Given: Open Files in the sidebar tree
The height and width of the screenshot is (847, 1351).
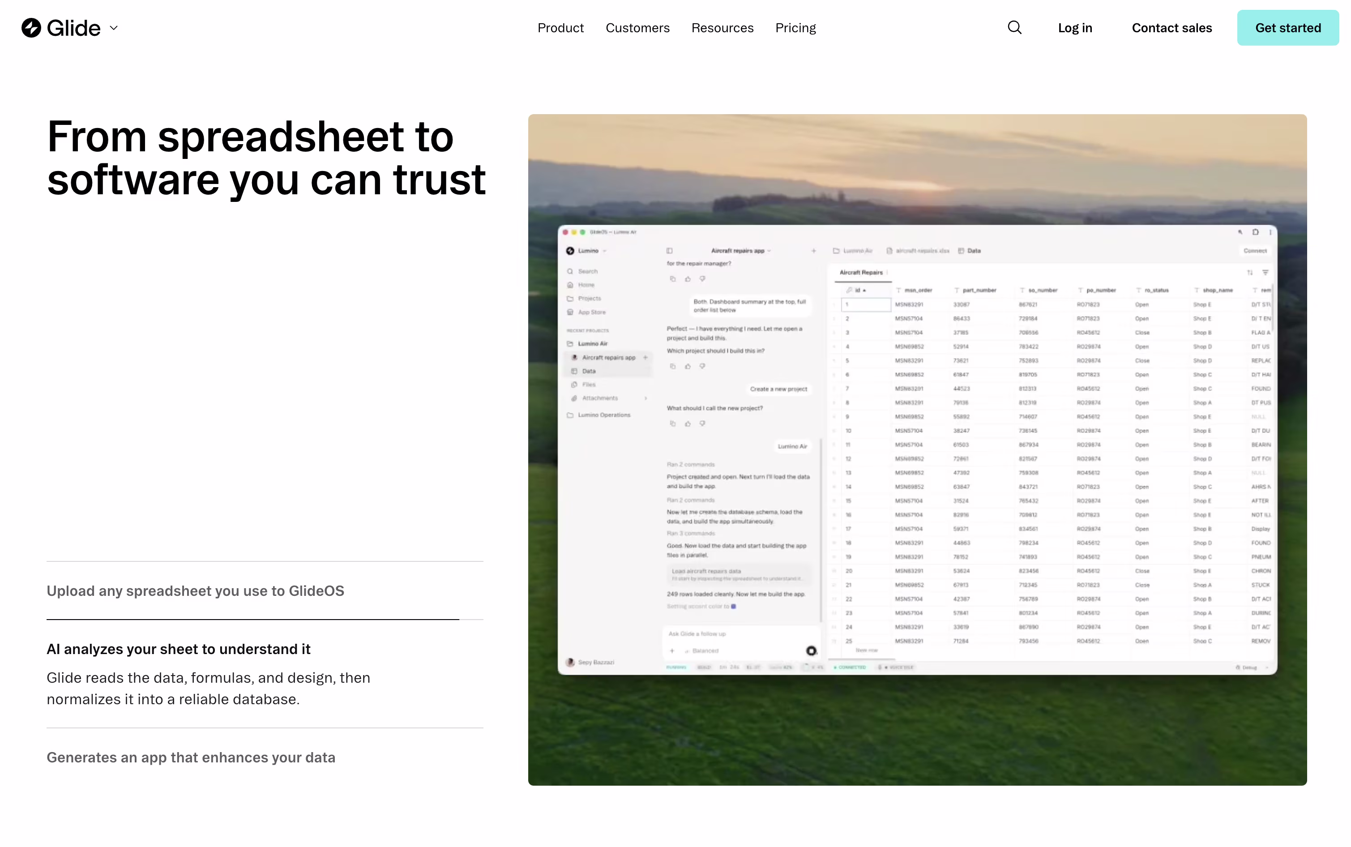Looking at the screenshot, I should pos(584,384).
